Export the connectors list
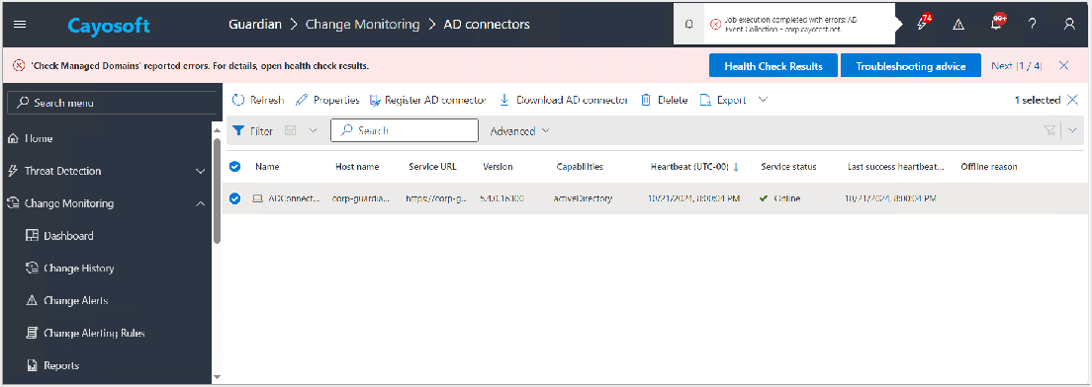 point(723,100)
